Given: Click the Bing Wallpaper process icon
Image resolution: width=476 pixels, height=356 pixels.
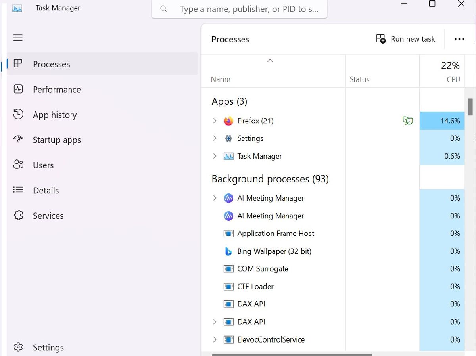Looking at the screenshot, I should click(x=228, y=251).
